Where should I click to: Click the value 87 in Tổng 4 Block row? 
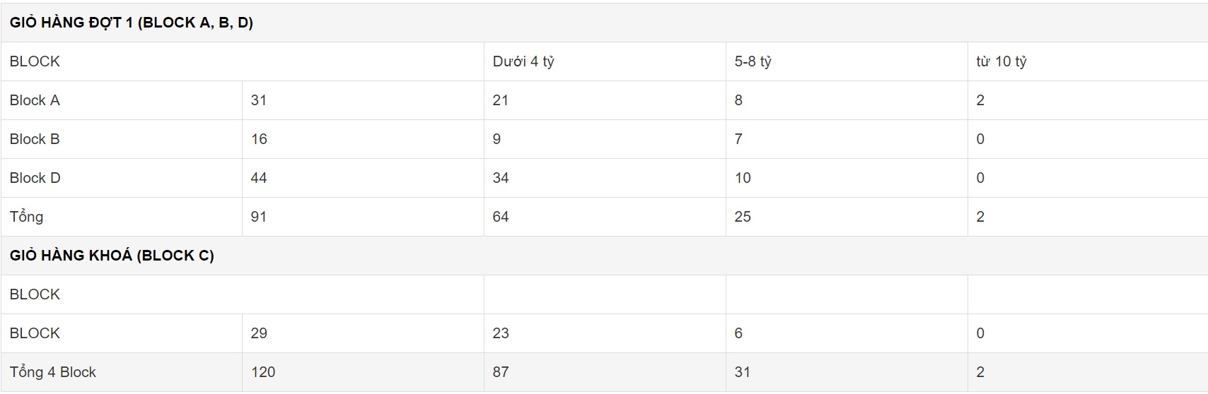(x=501, y=372)
